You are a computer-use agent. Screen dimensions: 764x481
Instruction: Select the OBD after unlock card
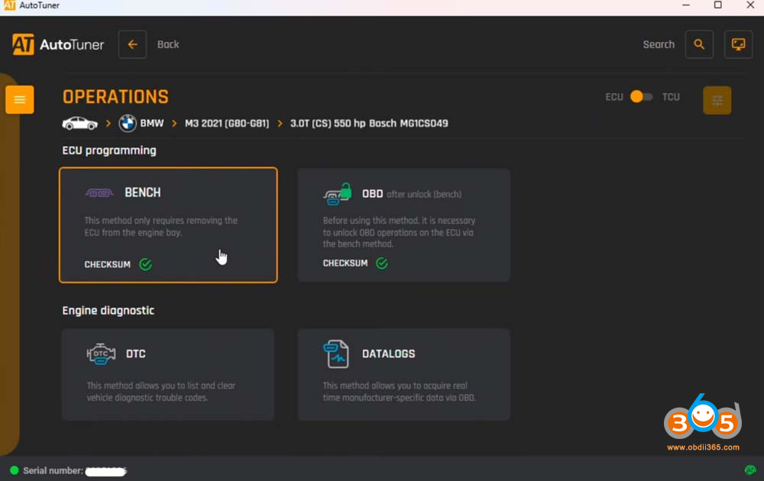403,225
